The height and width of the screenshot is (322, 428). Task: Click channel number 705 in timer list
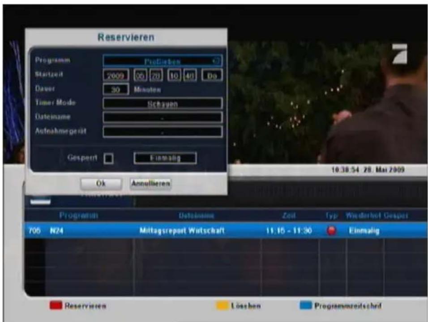point(34,231)
